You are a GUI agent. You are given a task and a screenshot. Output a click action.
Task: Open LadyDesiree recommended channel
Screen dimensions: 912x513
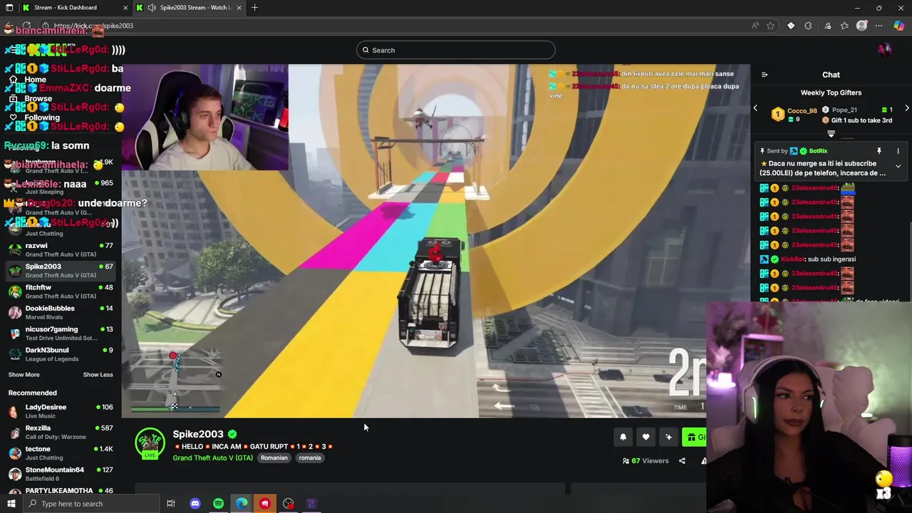pyautogui.click(x=61, y=411)
